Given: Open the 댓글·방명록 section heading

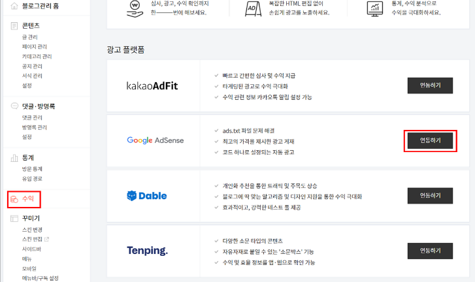Looking at the screenshot, I should (39, 106).
